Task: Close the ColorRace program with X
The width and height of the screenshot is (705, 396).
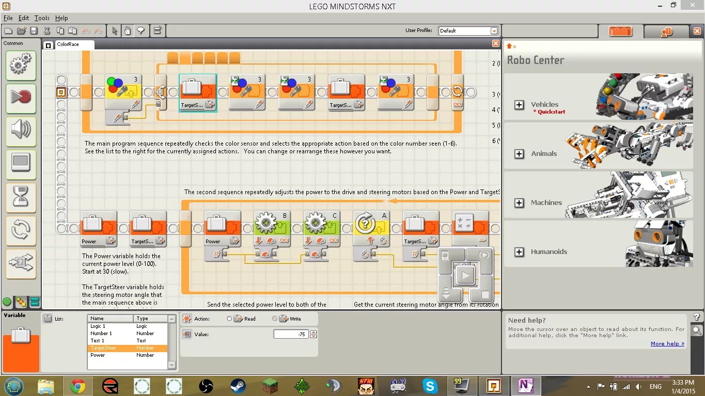Action: coord(496,44)
